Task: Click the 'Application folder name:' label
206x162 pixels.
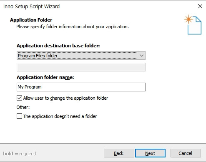Action: click(45, 77)
